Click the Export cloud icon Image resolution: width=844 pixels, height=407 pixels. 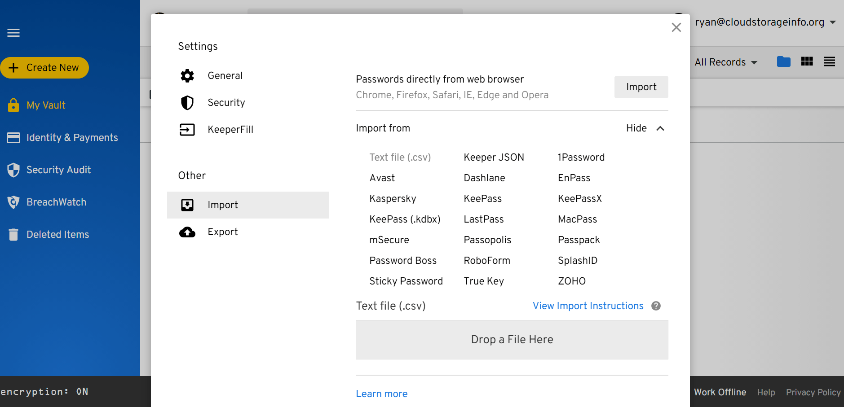point(187,232)
